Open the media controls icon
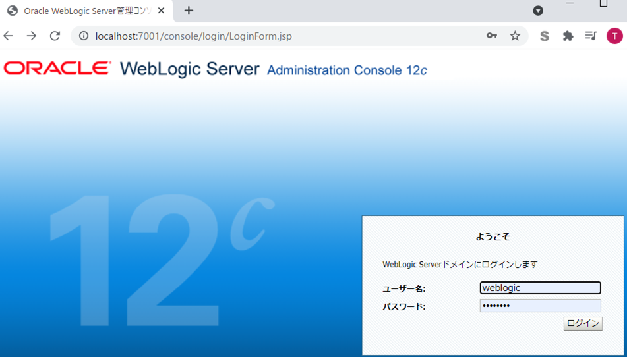The image size is (627, 357). (591, 36)
